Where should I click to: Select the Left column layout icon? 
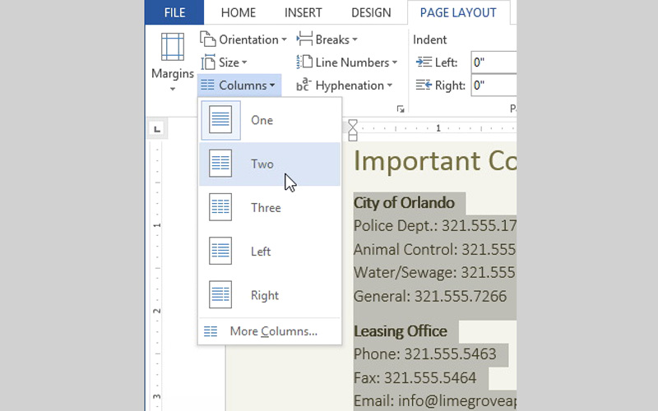click(x=220, y=251)
